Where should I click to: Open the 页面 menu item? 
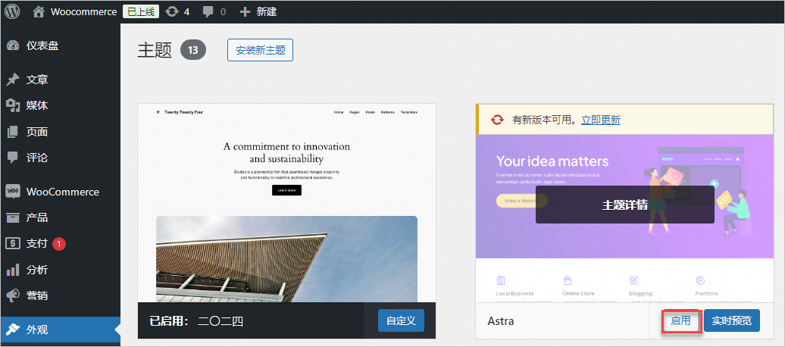point(37,132)
